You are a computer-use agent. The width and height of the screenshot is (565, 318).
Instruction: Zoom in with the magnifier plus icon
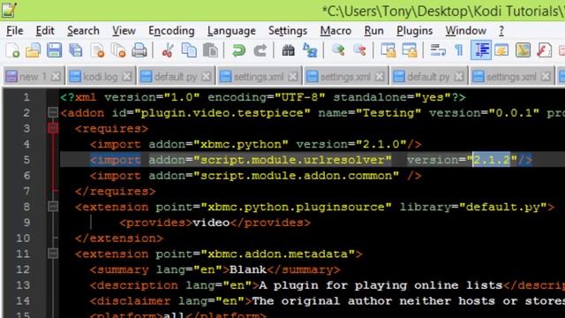(338, 50)
